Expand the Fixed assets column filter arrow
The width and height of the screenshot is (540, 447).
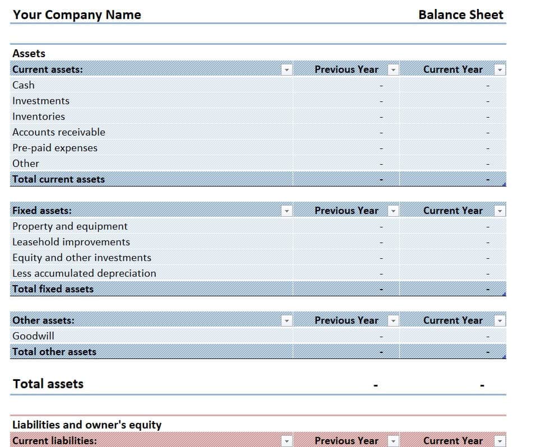pos(287,211)
